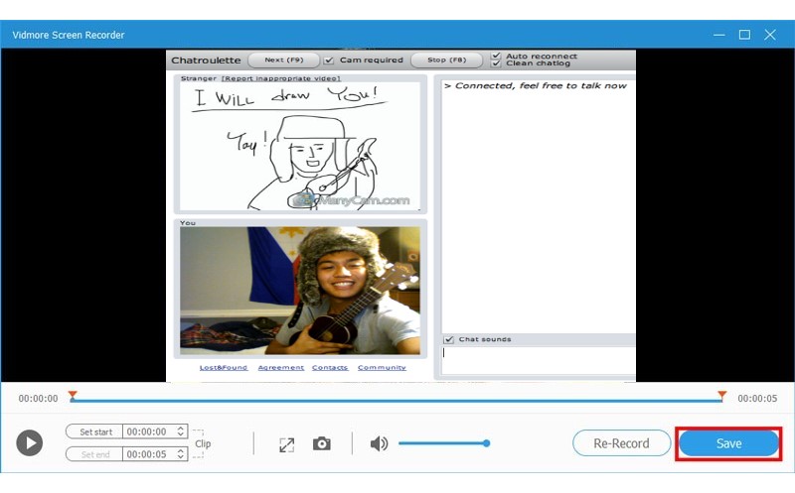
Task: Click the Re-Record button
Action: (621, 443)
